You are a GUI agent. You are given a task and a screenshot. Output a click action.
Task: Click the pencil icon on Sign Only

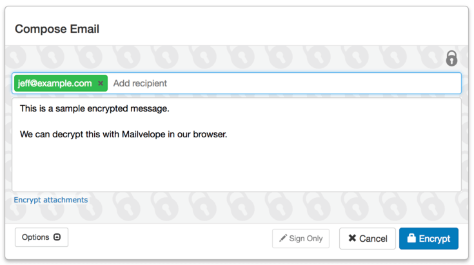click(283, 238)
